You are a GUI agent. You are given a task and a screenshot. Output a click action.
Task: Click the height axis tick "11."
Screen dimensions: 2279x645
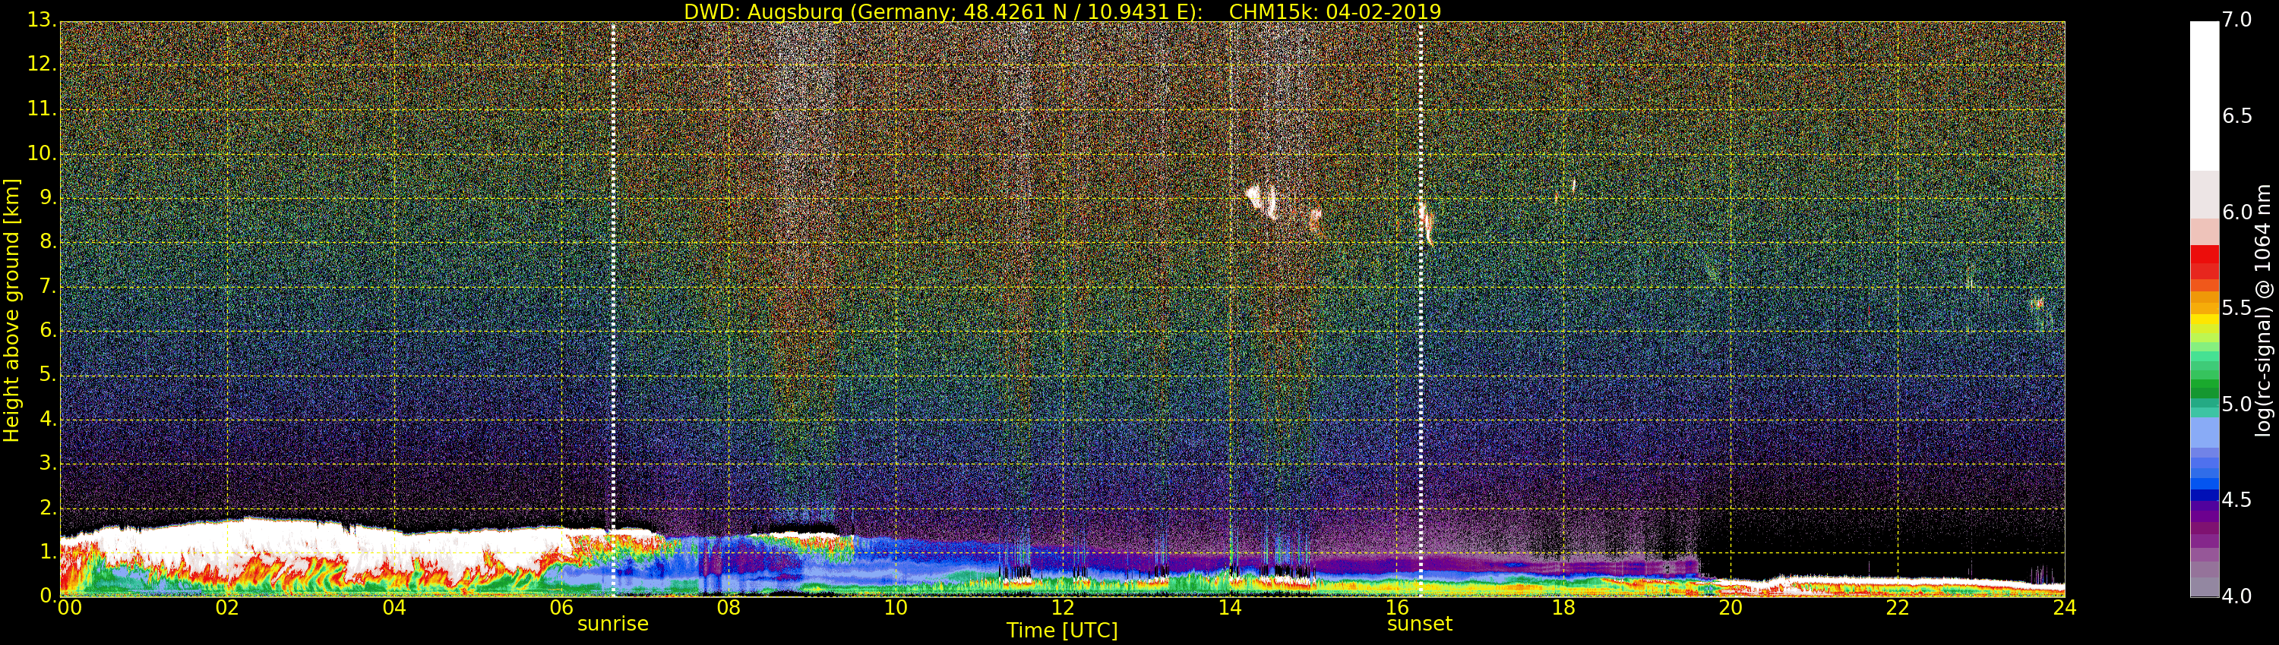pyautogui.click(x=41, y=109)
